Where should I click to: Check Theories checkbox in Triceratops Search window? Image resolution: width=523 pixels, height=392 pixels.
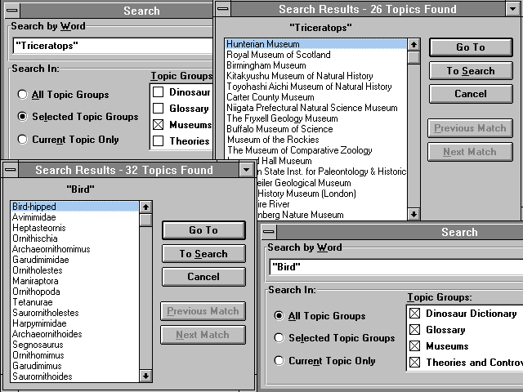point(158,141)
